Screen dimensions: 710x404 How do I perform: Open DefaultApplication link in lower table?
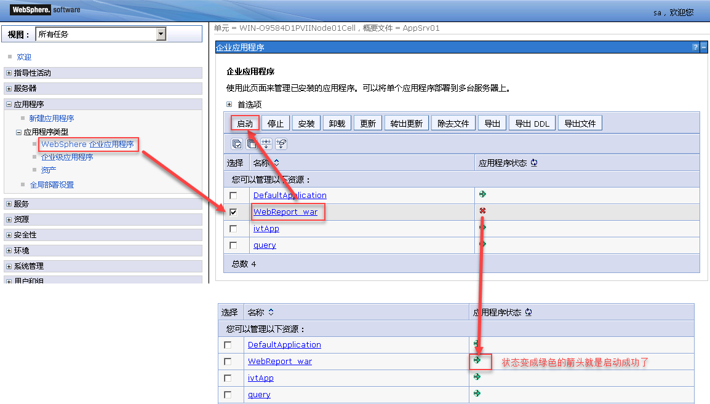pyautogui.click(x=284, y=345)
